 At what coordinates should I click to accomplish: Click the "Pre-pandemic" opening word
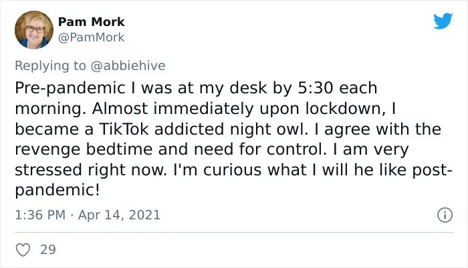click(70, 89)
